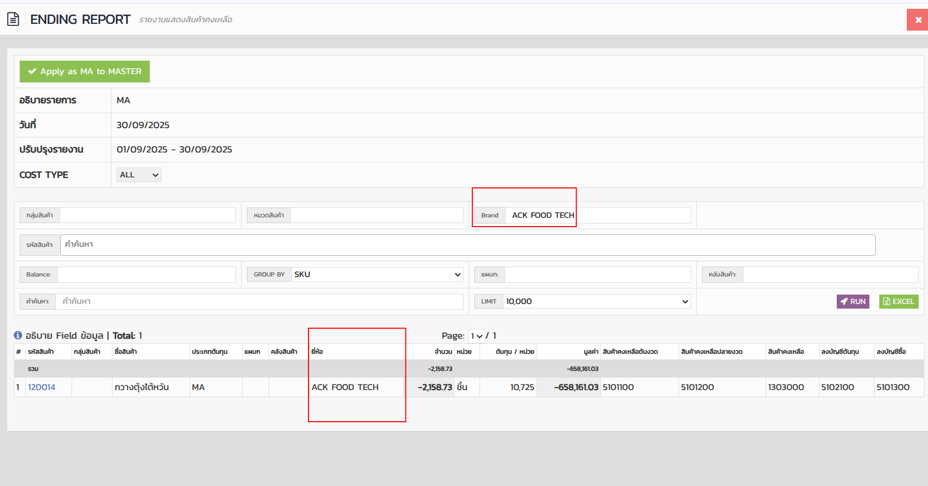
Task: Open the LIMIT 10,000 dropdown
Action: coord(596,301)
